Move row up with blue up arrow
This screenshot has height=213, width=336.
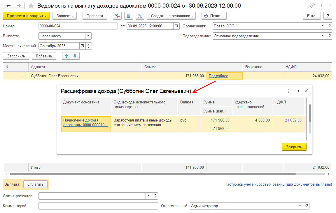click(66, 56)
